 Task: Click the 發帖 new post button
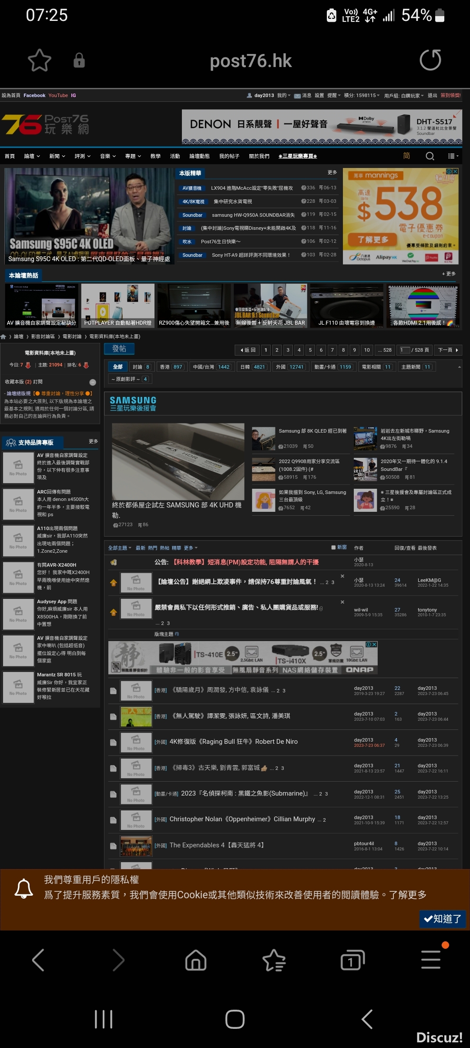pyautogui.click(x=119, y=349)
